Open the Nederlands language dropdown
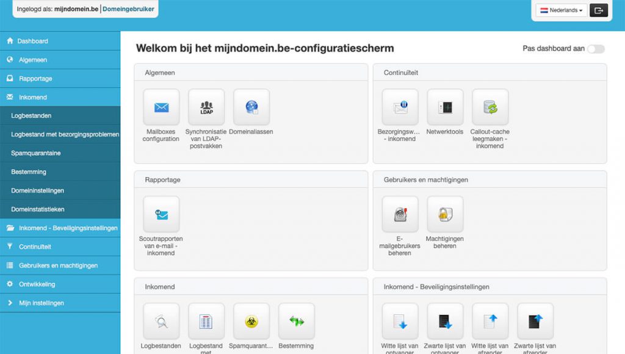 pyautogui.click(x=560, y=10)
